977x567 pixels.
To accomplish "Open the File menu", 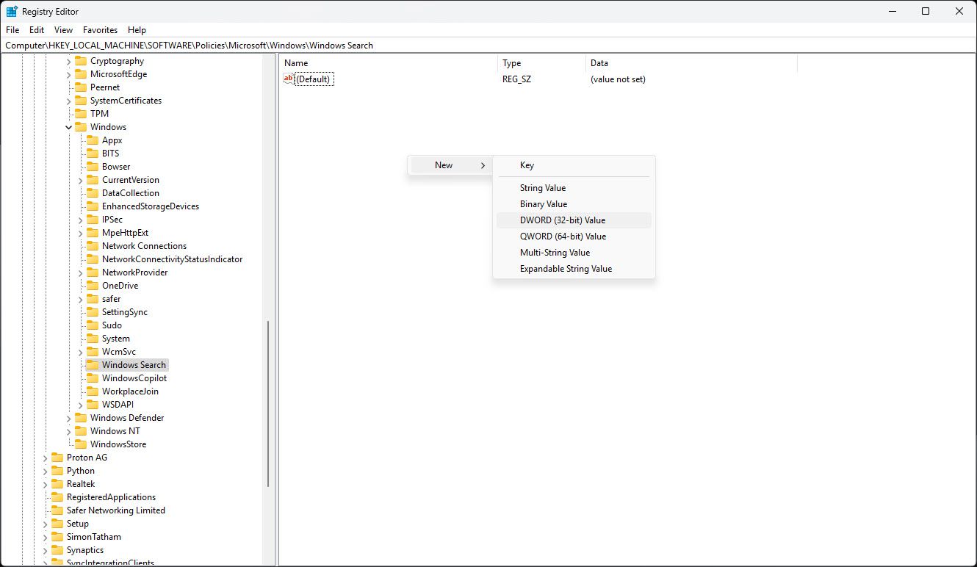I will point(12,30).
